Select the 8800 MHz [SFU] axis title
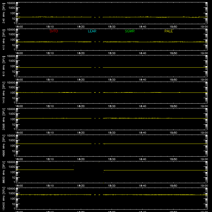The height and width of the screenshot is (212, 212). [3, 172]
